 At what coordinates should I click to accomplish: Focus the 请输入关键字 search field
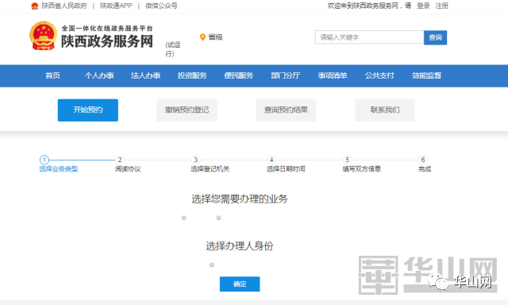click(369, 37)
